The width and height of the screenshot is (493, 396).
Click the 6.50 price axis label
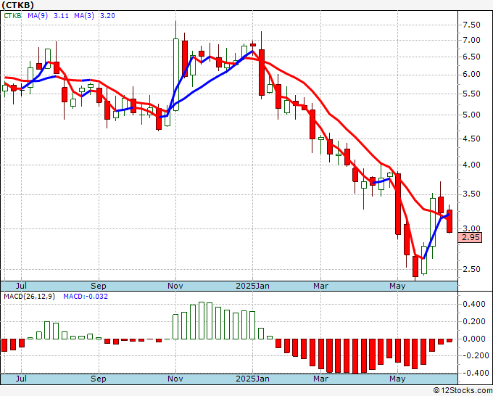(x=471, y=57)
